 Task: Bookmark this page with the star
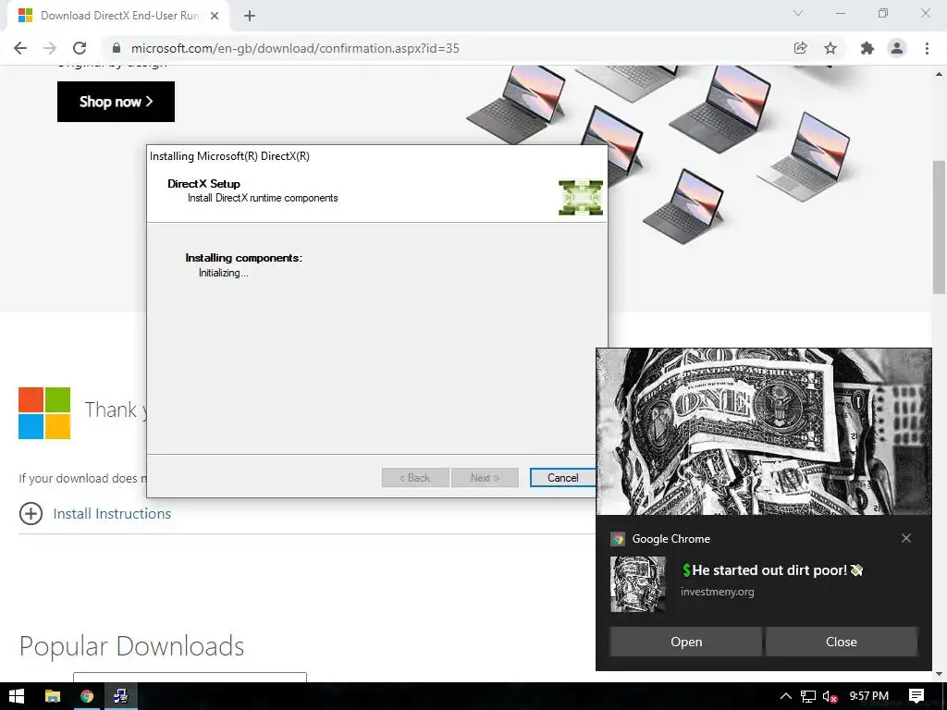click(x=830, y=48)
